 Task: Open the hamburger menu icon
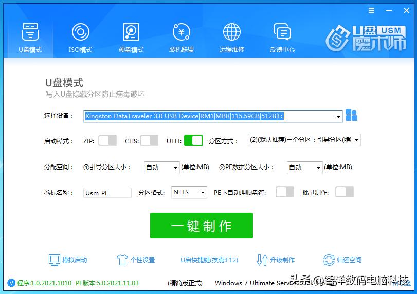coord(372,10)
